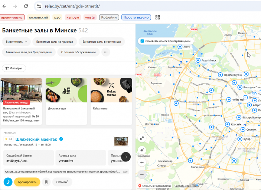Viewport: 261px width, 190px height.
Task: Open the Кофейни tab group
Action: tap(109, 17)
